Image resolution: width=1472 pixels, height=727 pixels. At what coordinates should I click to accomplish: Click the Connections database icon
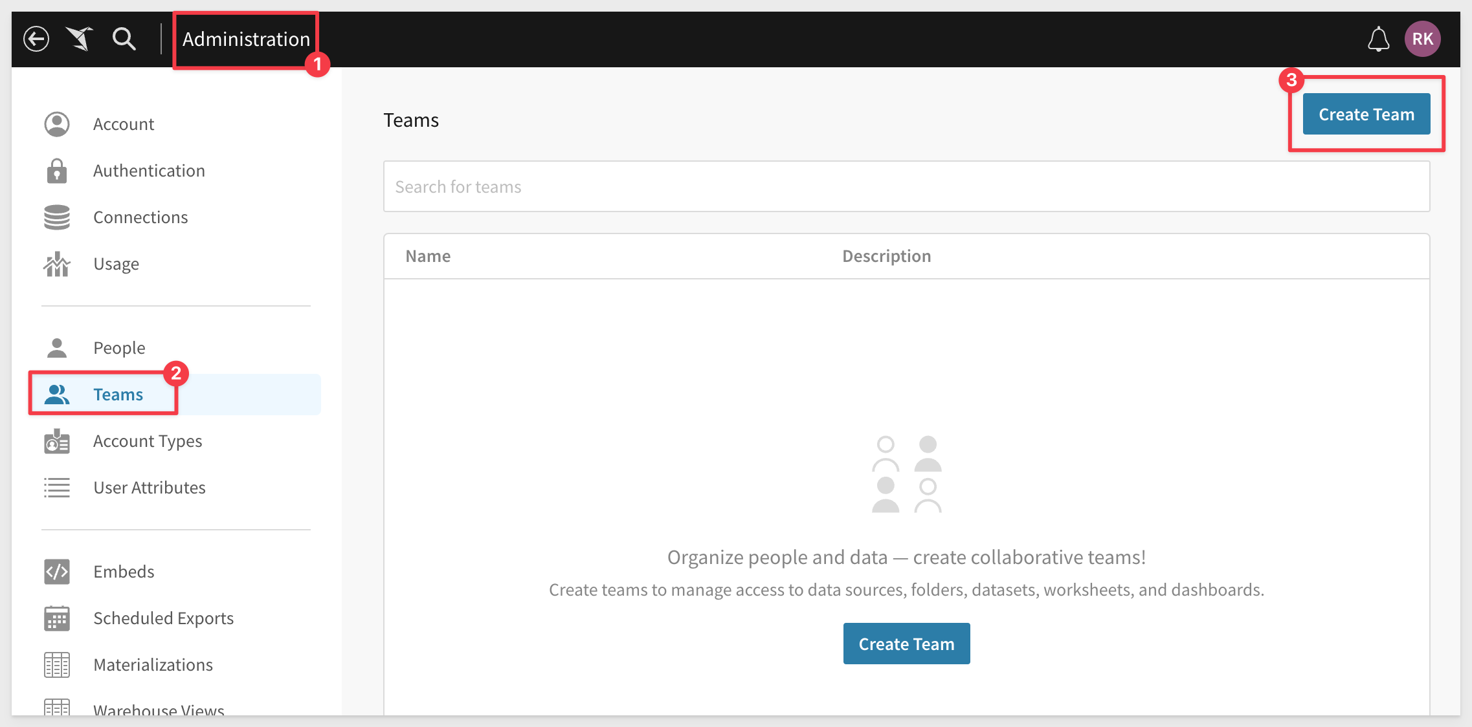point(57,217)
